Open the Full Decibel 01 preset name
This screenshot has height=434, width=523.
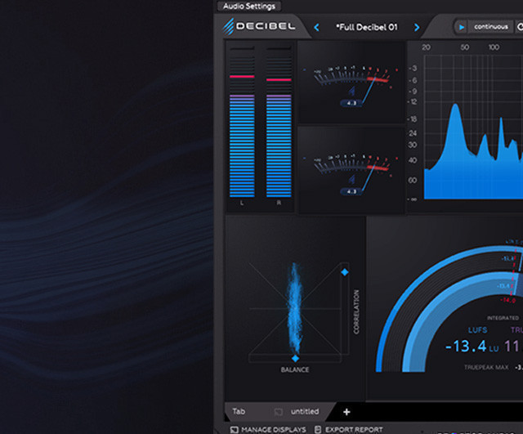pyautogui.click(x=366, y=27)
